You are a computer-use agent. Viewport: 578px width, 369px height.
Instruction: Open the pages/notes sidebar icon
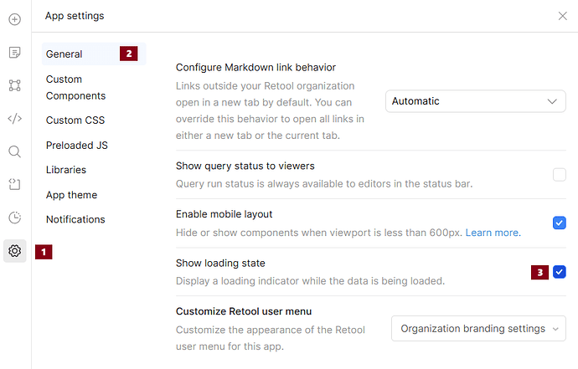pos(15,52)
